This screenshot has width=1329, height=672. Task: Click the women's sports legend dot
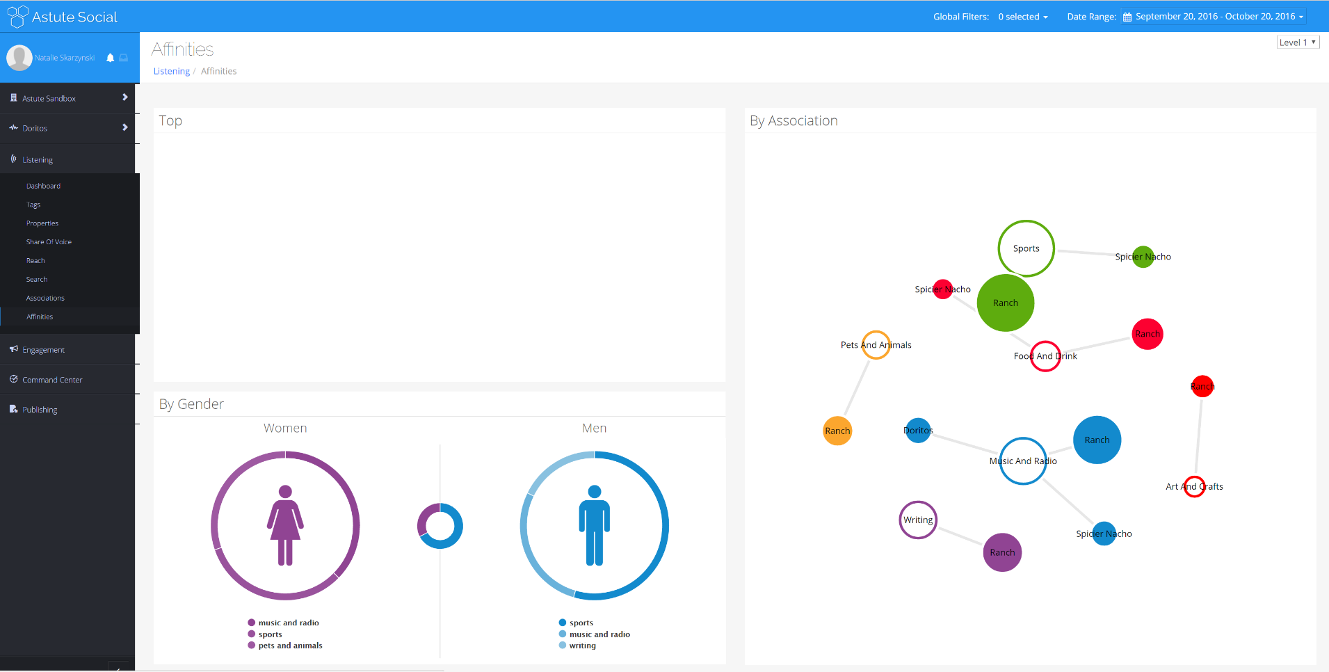[x=252, y=634]
